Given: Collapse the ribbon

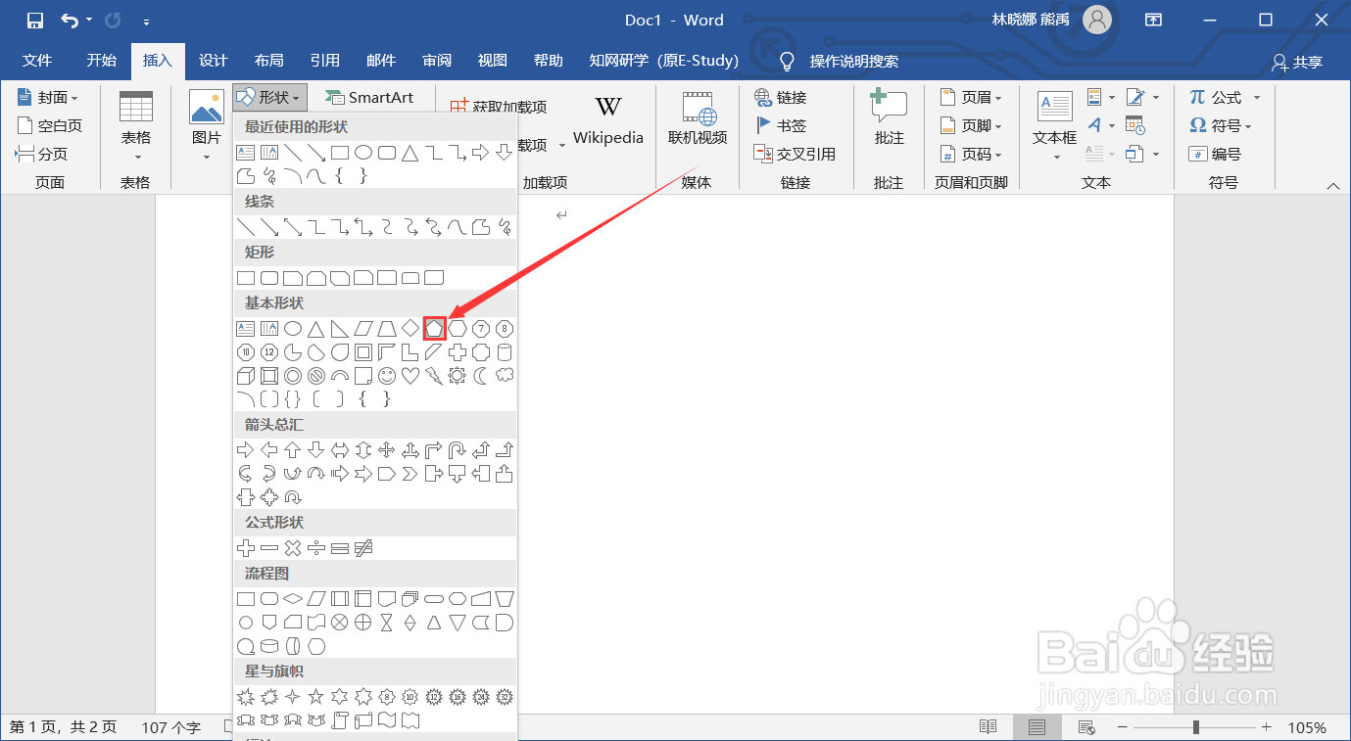Looking at the screenshot, I should (1332, 185).
